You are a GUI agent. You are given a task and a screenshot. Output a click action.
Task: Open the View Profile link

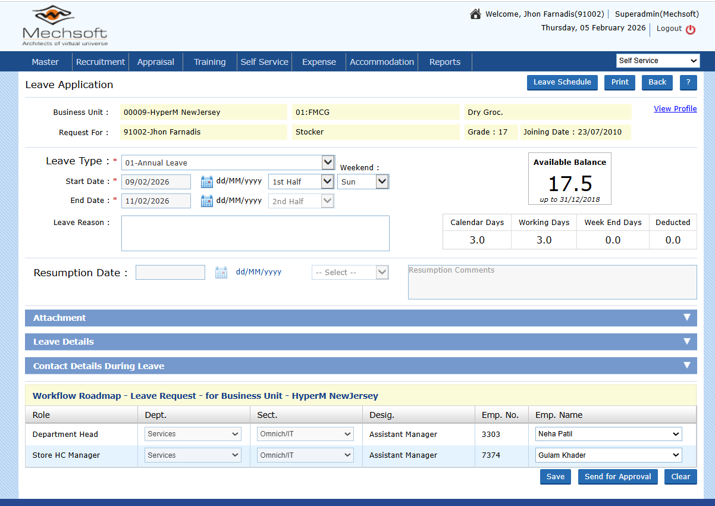(x=675, y=109)
